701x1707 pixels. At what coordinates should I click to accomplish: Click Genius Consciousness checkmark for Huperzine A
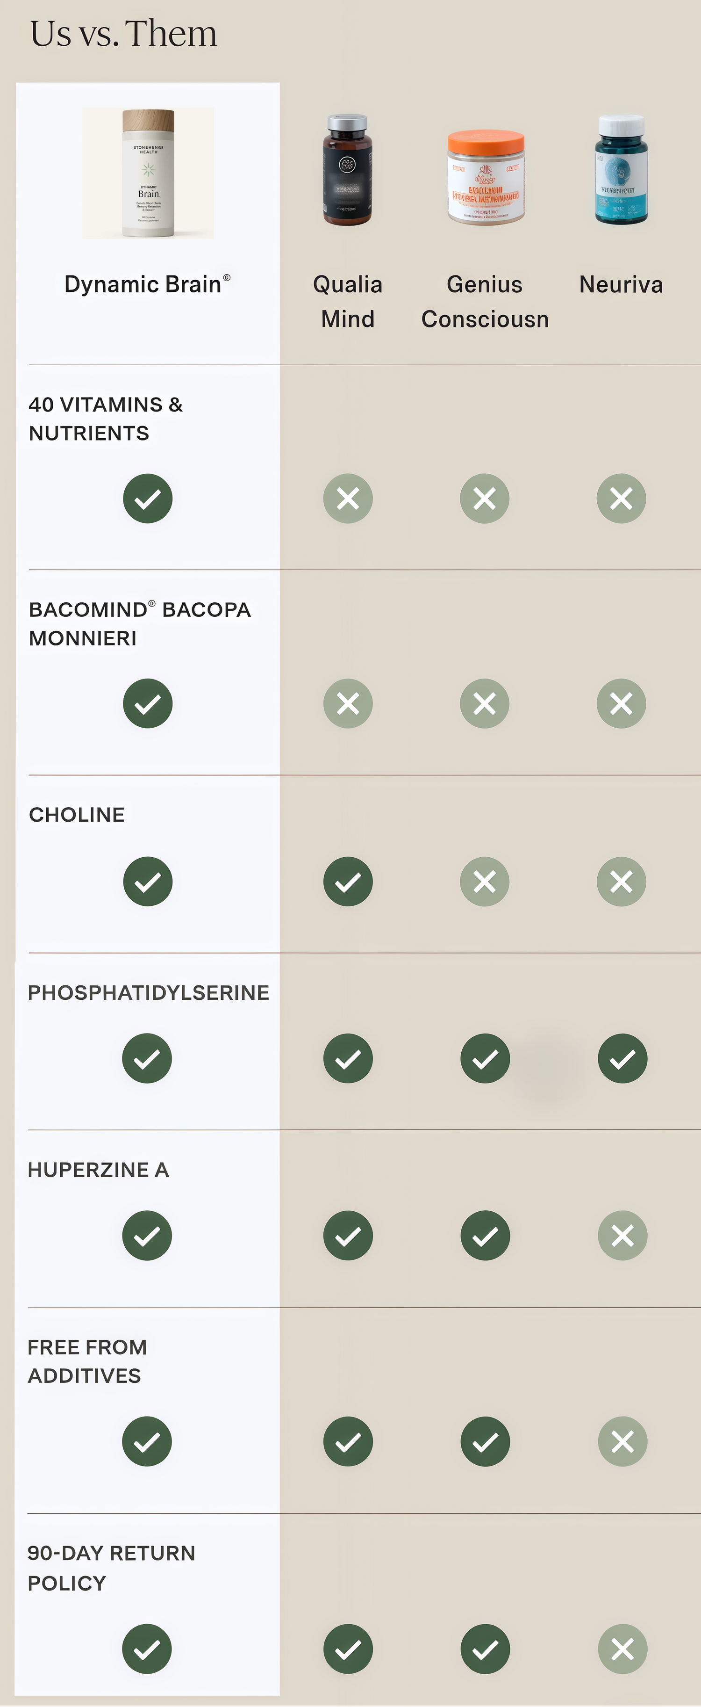(485, 1235)
